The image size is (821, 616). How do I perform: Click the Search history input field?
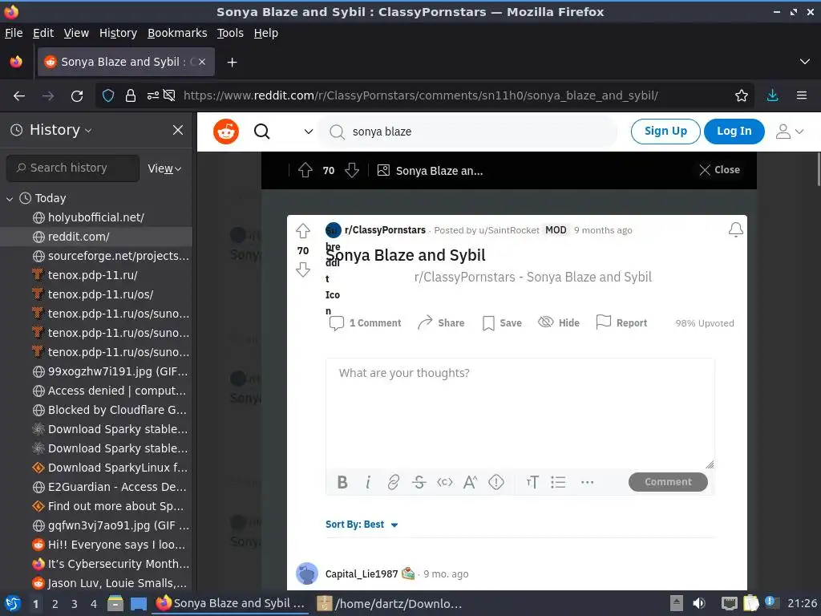73,168
